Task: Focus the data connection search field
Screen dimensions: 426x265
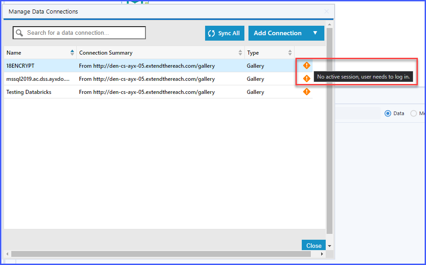Action: point(79,33)
